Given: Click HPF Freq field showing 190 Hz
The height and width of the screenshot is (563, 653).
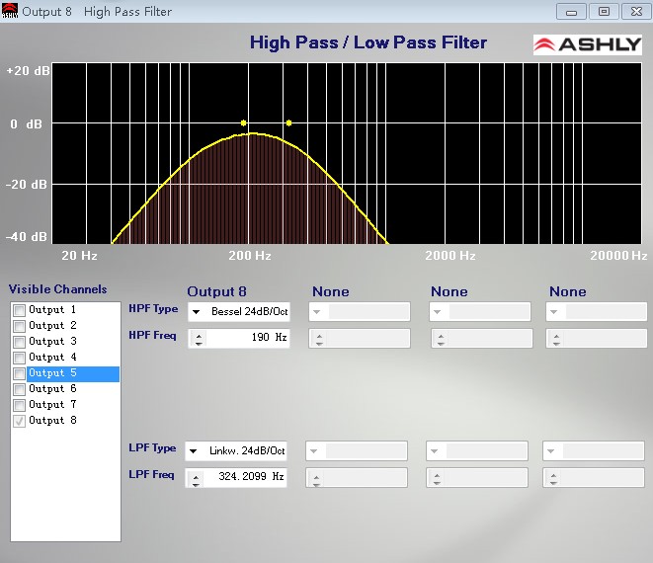Looking at the screenshot, I should tap(239, 338).
